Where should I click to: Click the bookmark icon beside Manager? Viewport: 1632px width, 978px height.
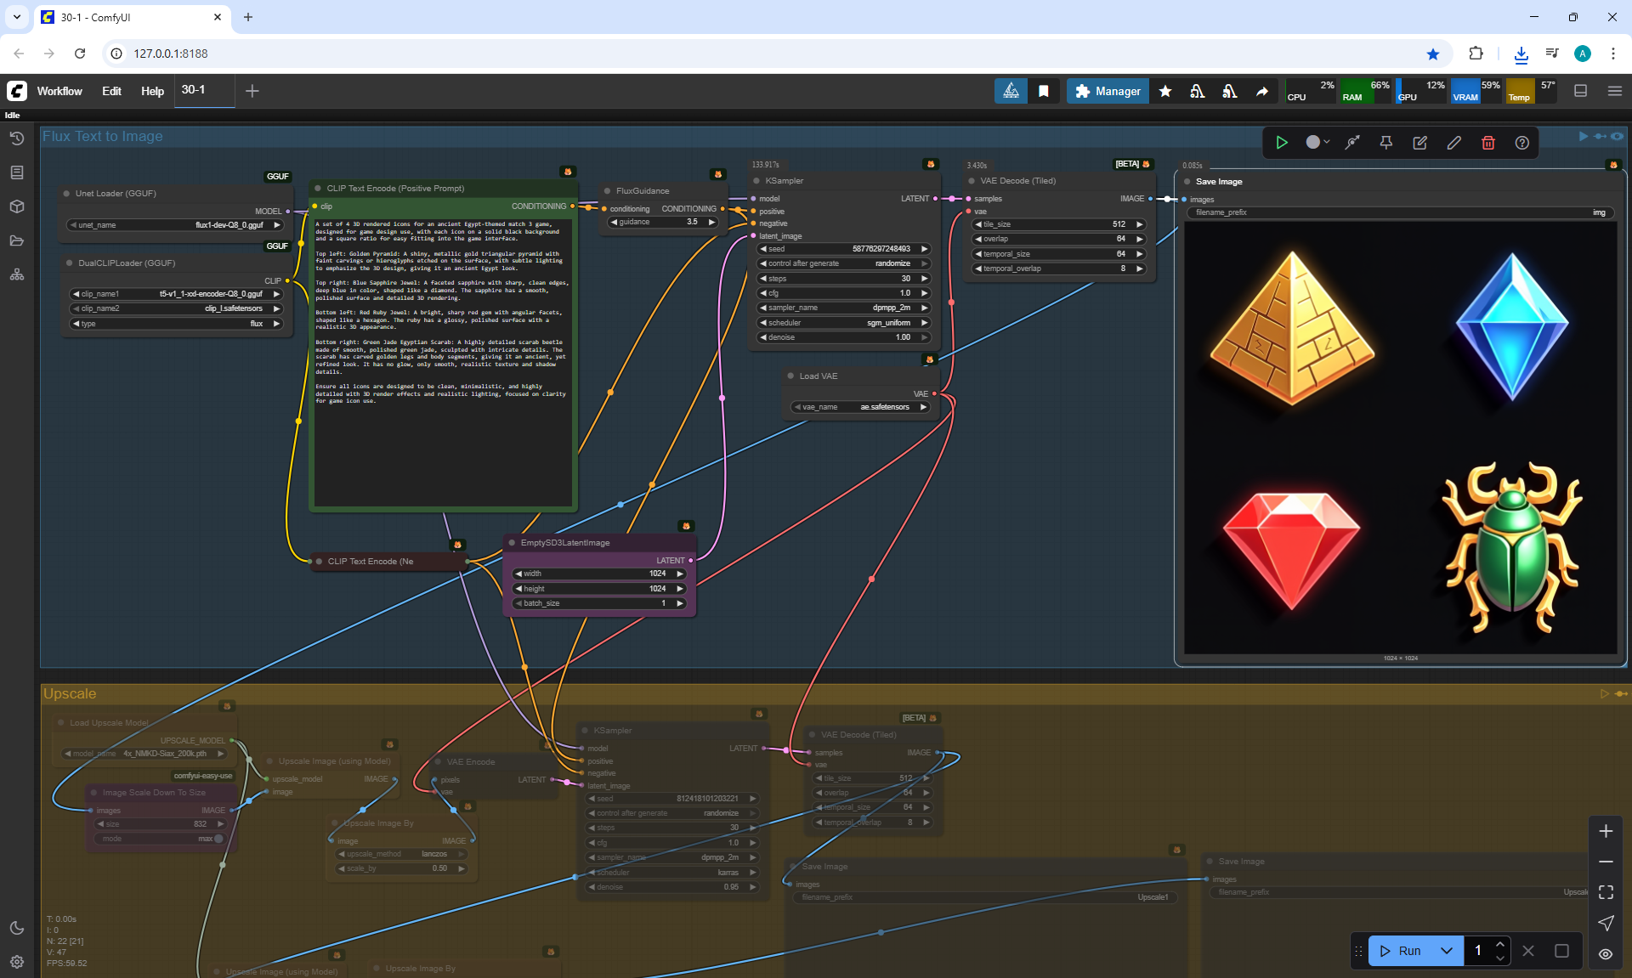pos(1044,91)
